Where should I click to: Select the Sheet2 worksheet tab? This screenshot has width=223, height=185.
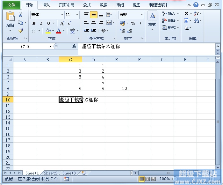(50, 173)
